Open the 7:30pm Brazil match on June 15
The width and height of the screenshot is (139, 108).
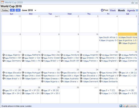pyautogui.click(x=51, y=61)
